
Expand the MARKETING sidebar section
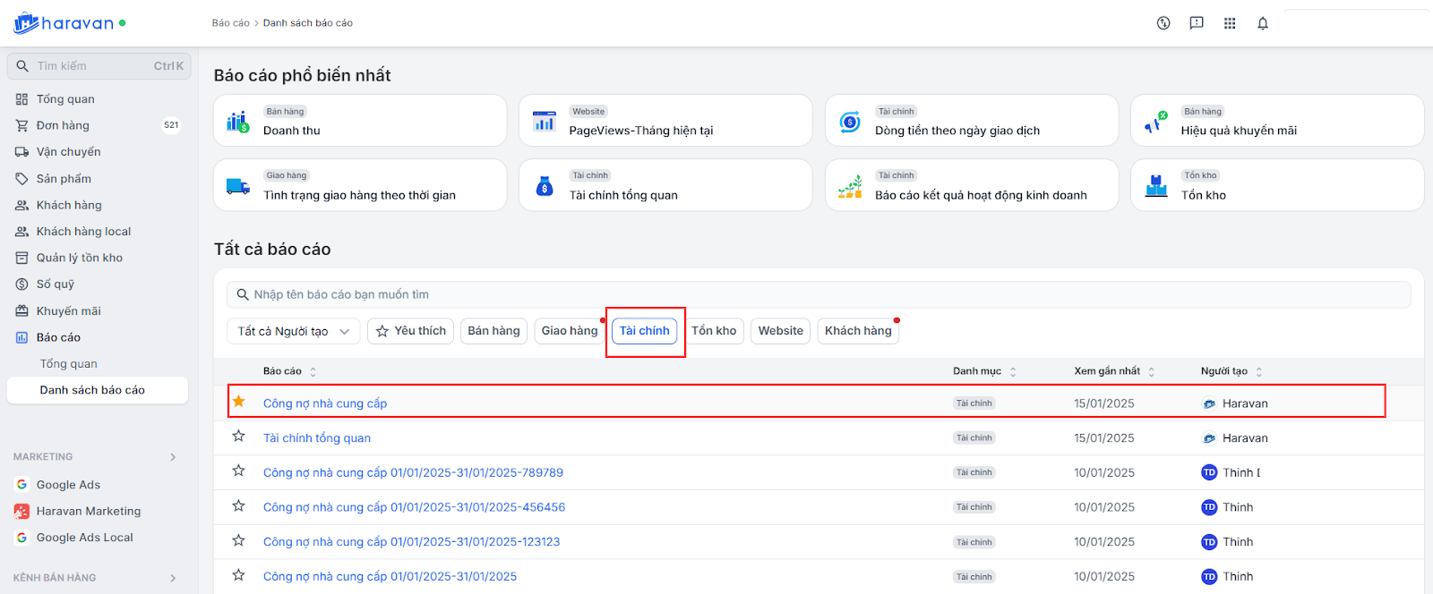[173, 457]
